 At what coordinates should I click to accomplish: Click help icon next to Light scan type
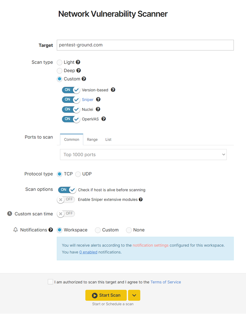[78, 62]
